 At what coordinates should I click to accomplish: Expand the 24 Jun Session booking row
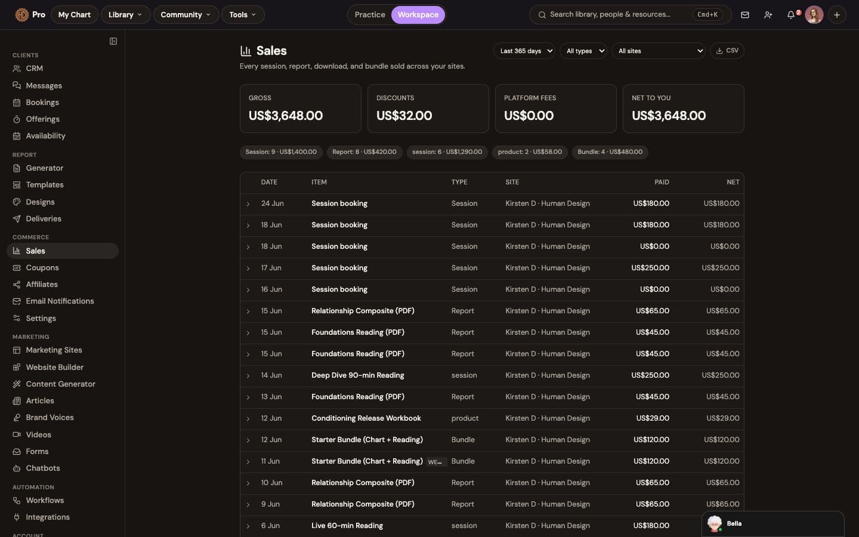click(248, 204)
